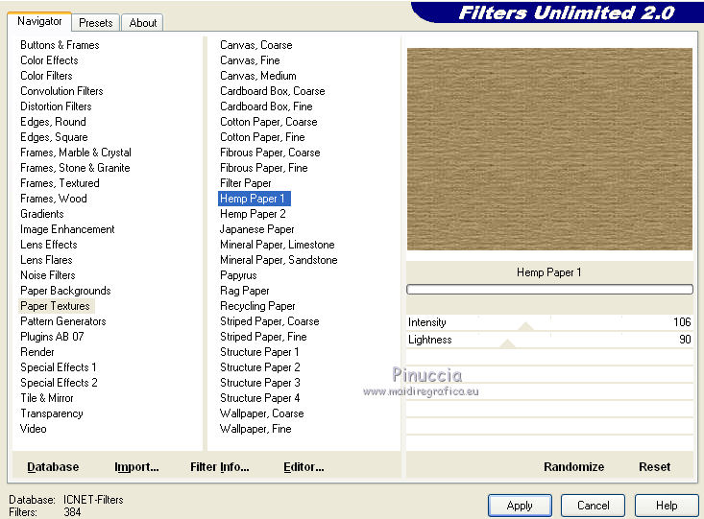Select Plugins AB 07 category
The height and width of the screenshot is (519, 704).
[x=52, y=337]
